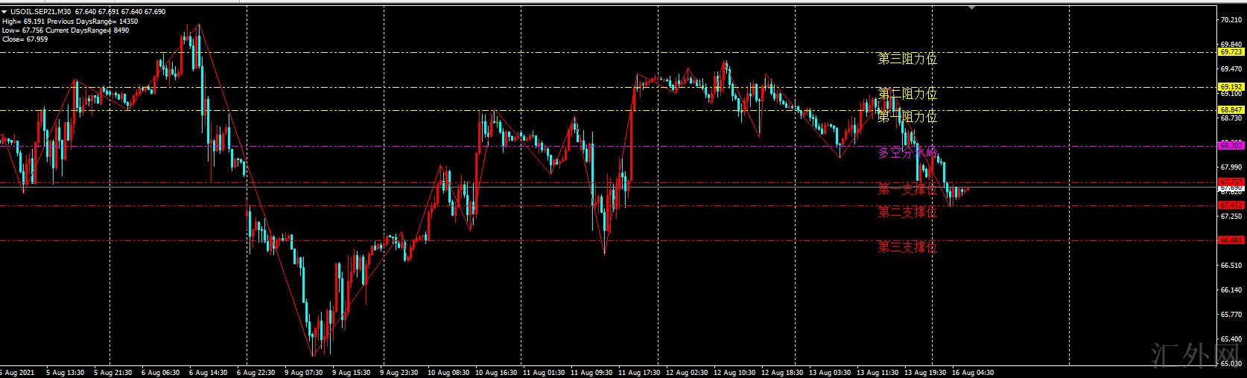Open the one-click trading arrow beside USOIL.SEP21
1247x378 pixels.
(x=4, y=12)
